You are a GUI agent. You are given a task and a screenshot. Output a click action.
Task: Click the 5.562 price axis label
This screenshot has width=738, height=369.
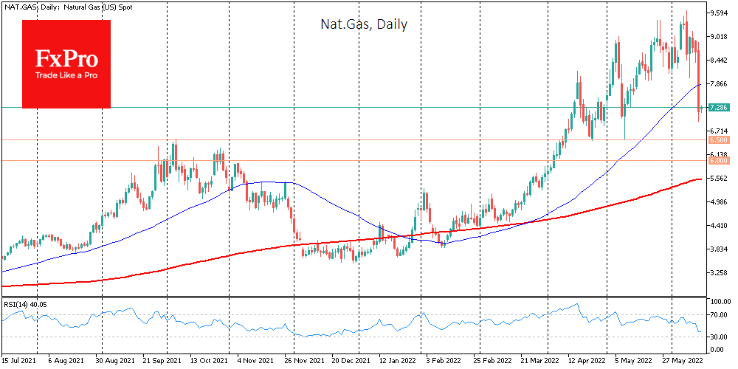pos(718,179)
